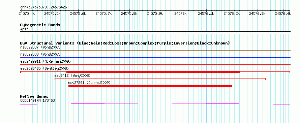Open the nsv829888 (Wong2007) label
The height and width of the screenshot is (123, 300).
[40, 54]
